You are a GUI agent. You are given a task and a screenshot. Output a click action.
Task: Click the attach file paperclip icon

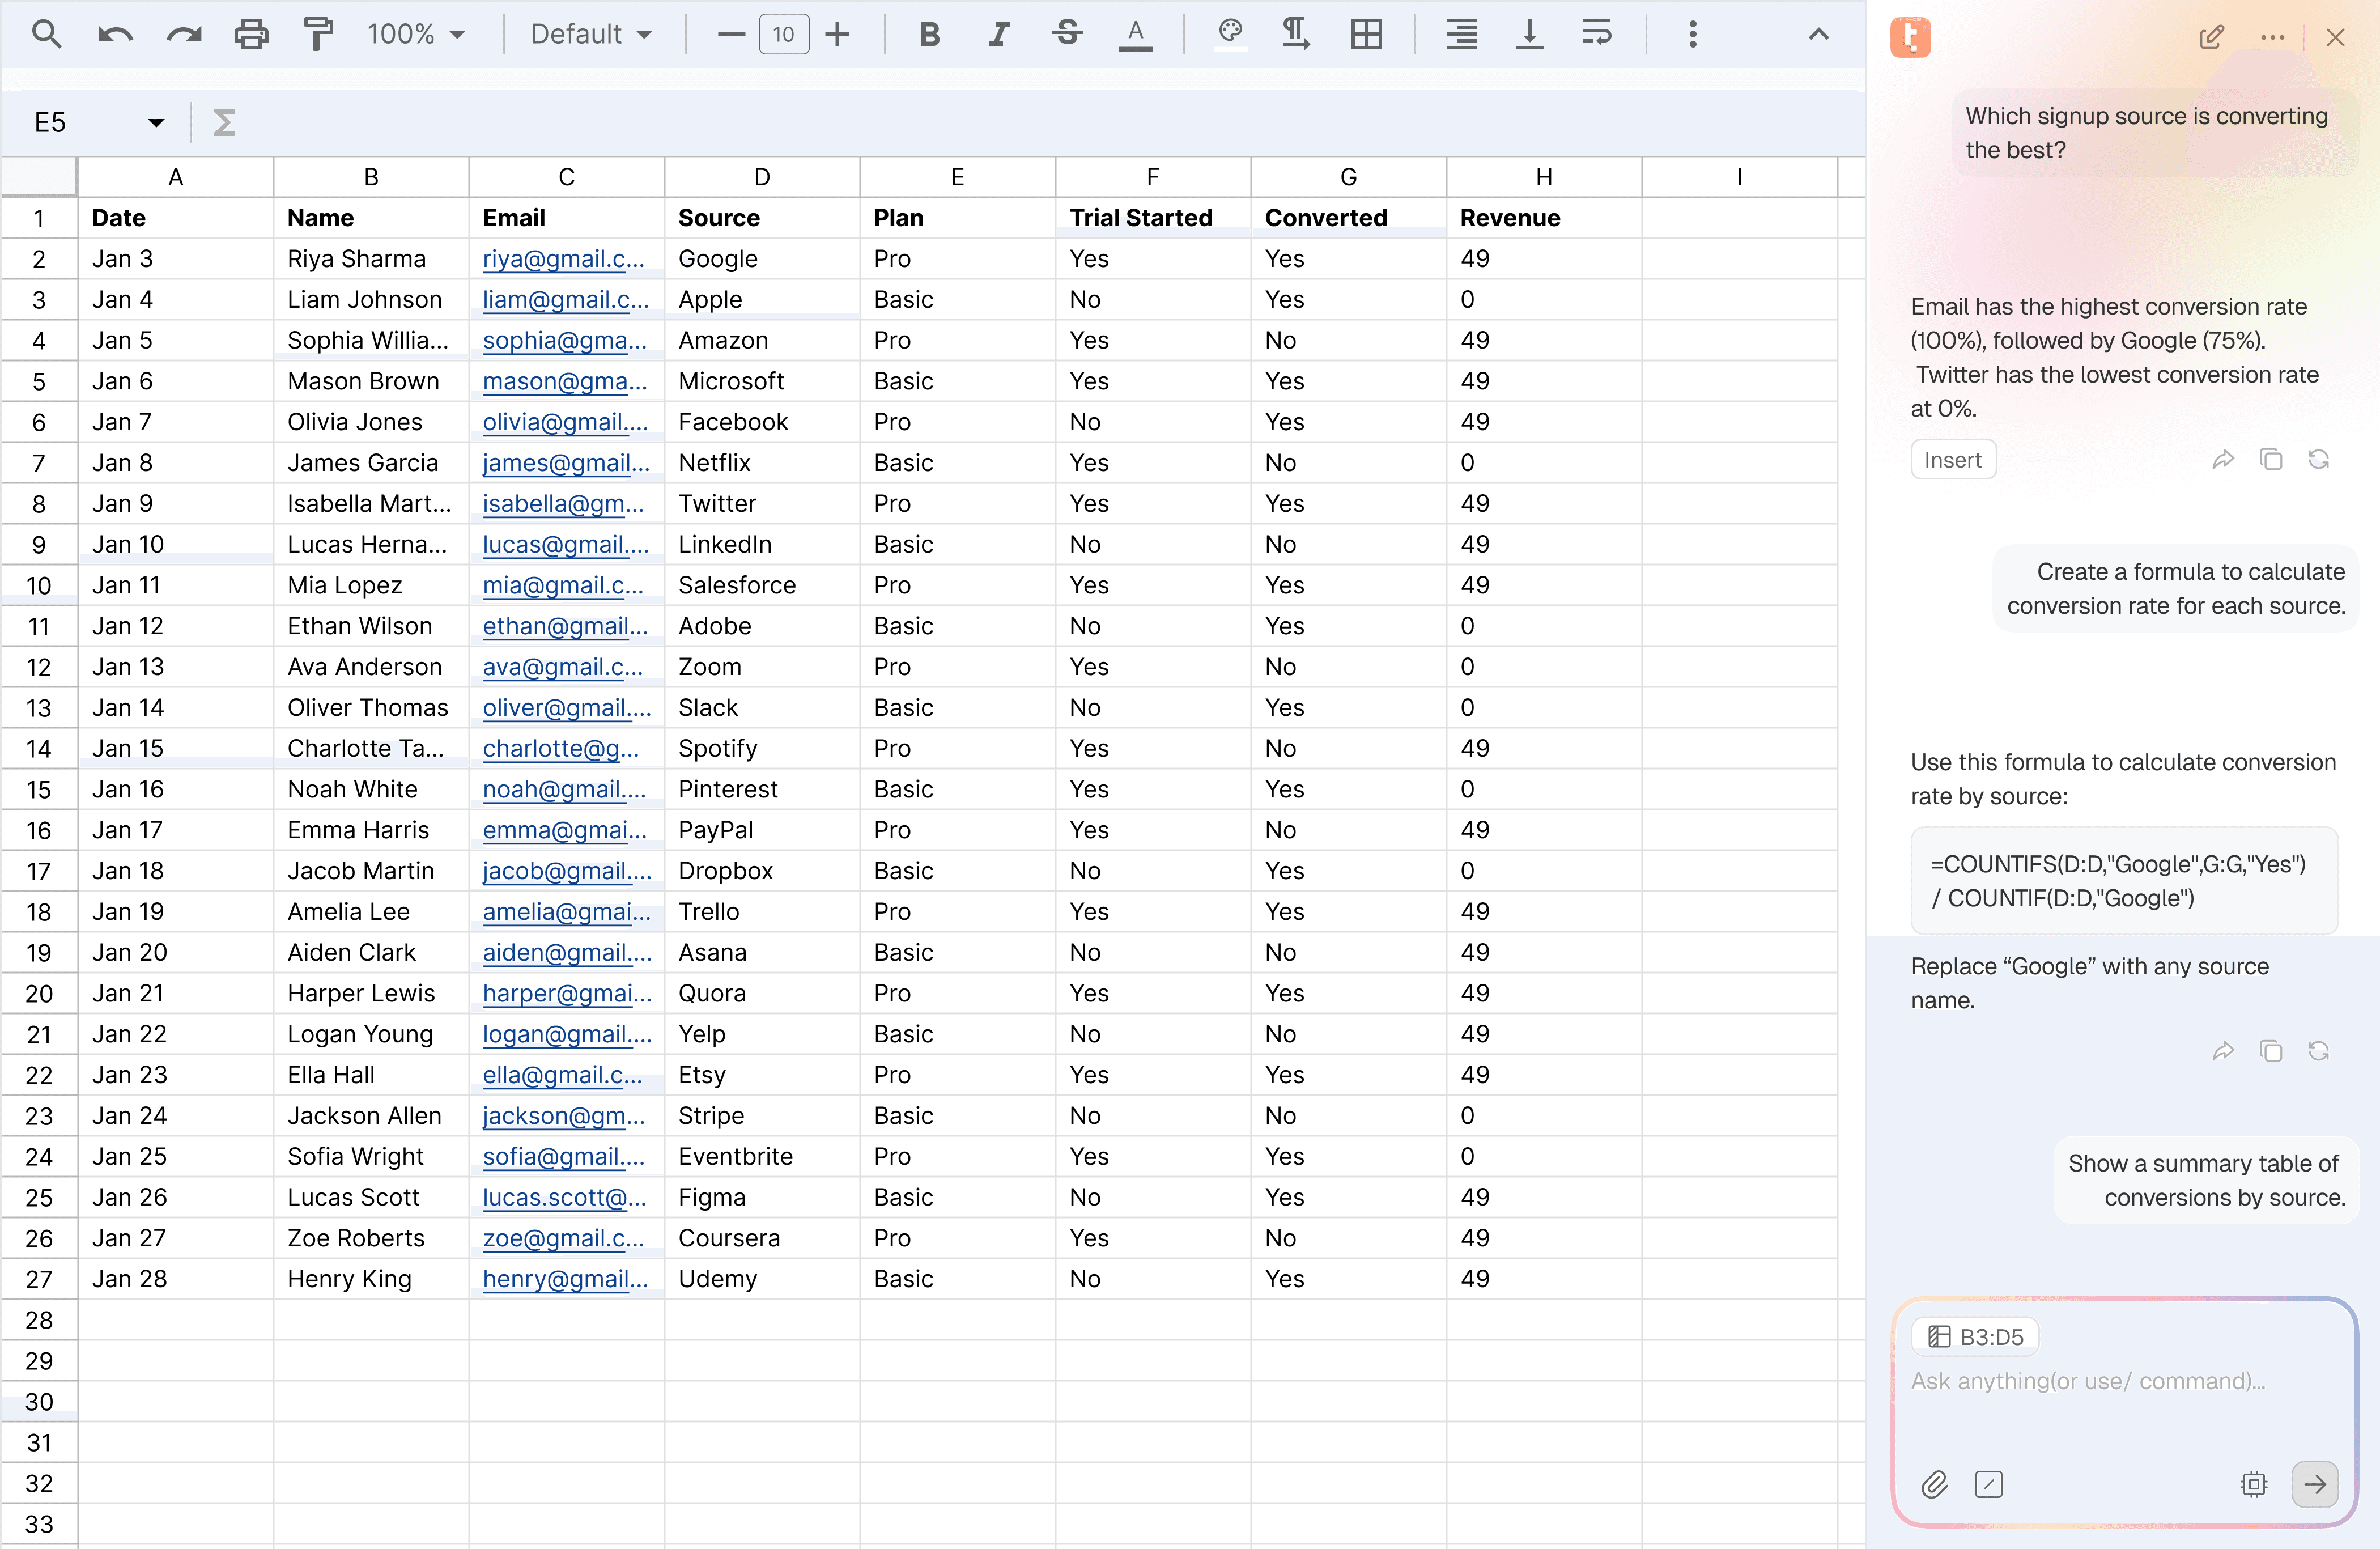1935,1484
